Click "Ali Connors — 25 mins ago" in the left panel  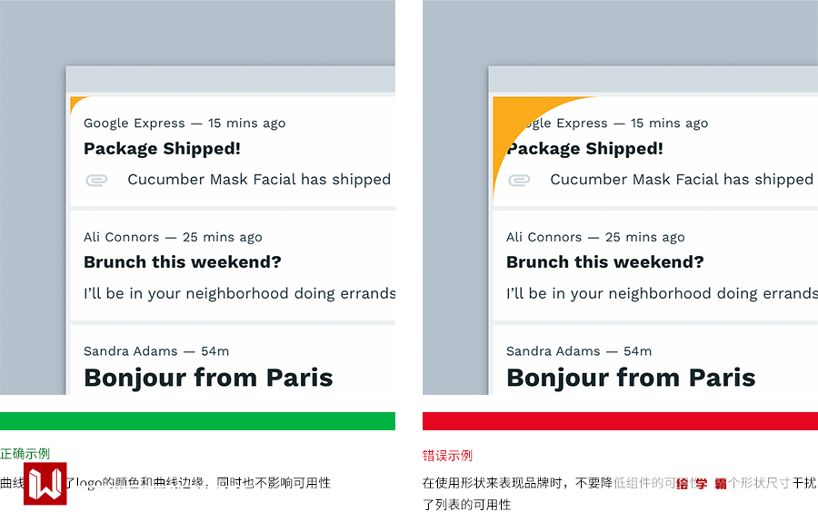click(x=173, y=237)
